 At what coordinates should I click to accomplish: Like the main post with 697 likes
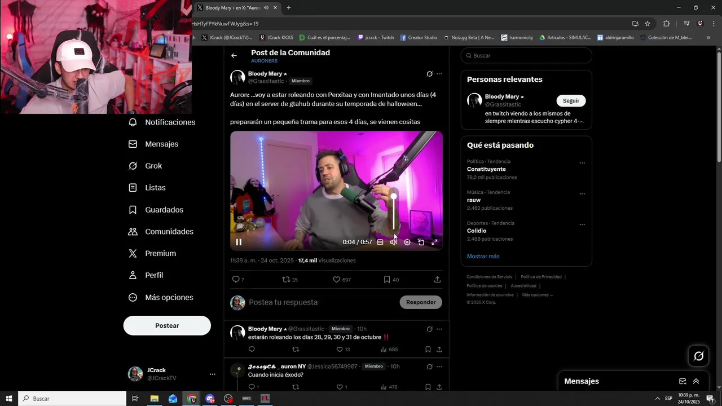click(x=341, y=280)
